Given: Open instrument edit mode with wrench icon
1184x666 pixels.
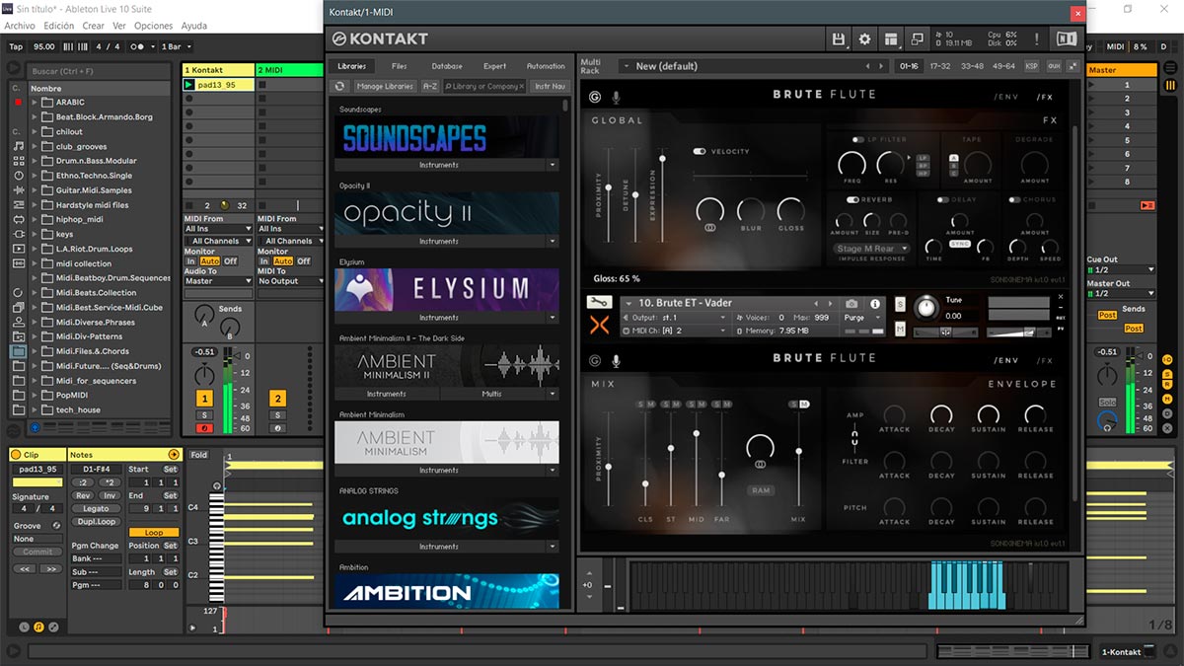Looking at the screenshot, I should pos(599,303).
